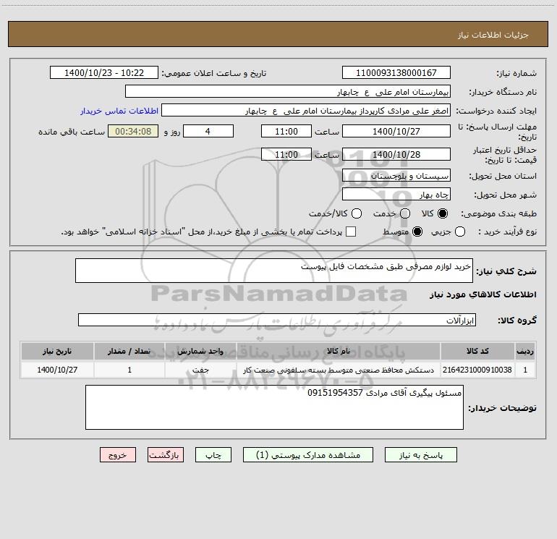Click the general need description text box

click(274, 271)
